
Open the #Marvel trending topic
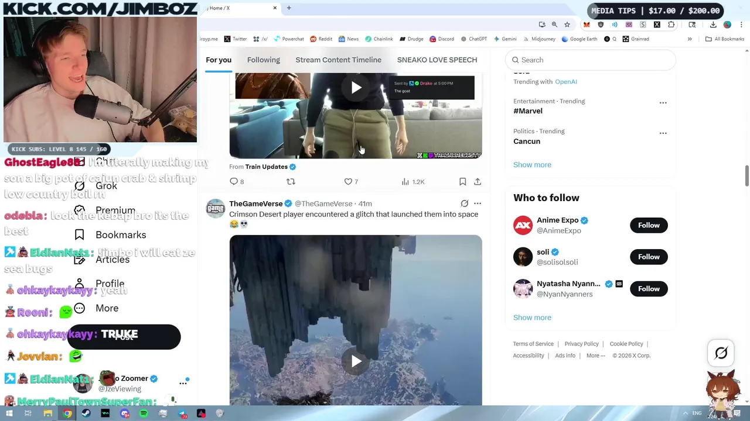[x=528, y=111]
